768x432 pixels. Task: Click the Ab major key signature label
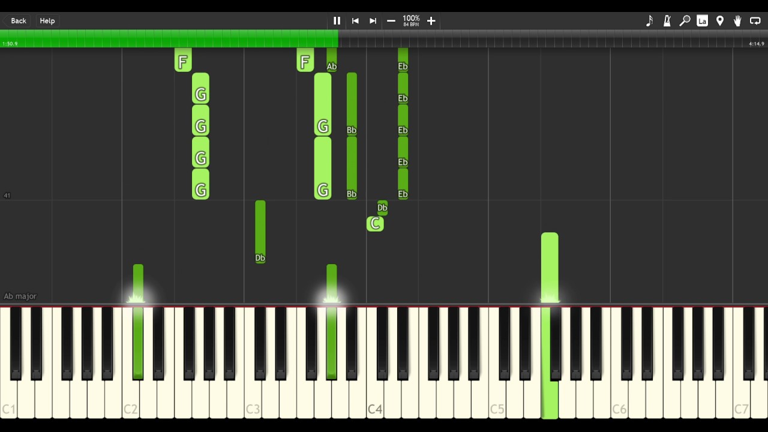click(20, 296)
